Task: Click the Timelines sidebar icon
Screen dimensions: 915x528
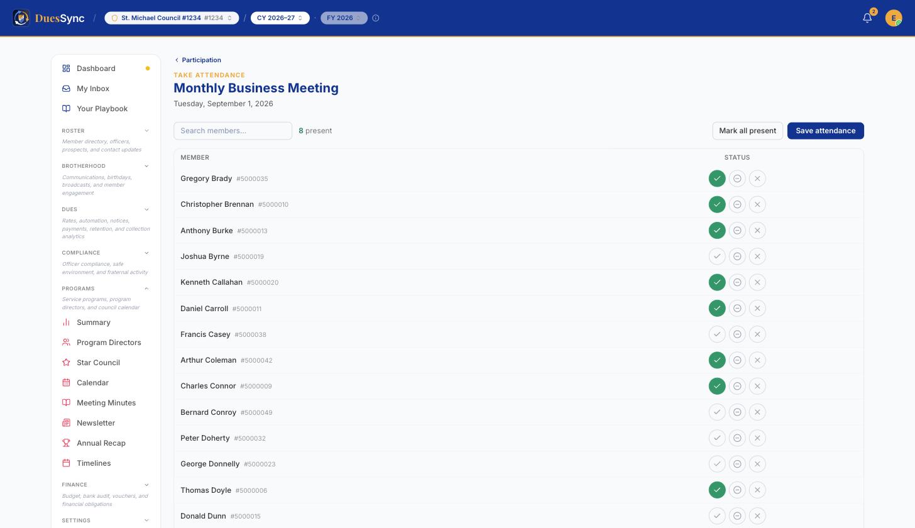Action: click(x=66, y=463)
